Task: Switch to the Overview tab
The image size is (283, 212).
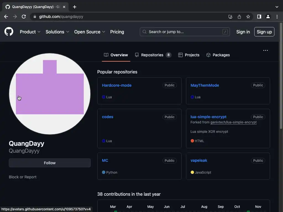Action: [116, 55]
